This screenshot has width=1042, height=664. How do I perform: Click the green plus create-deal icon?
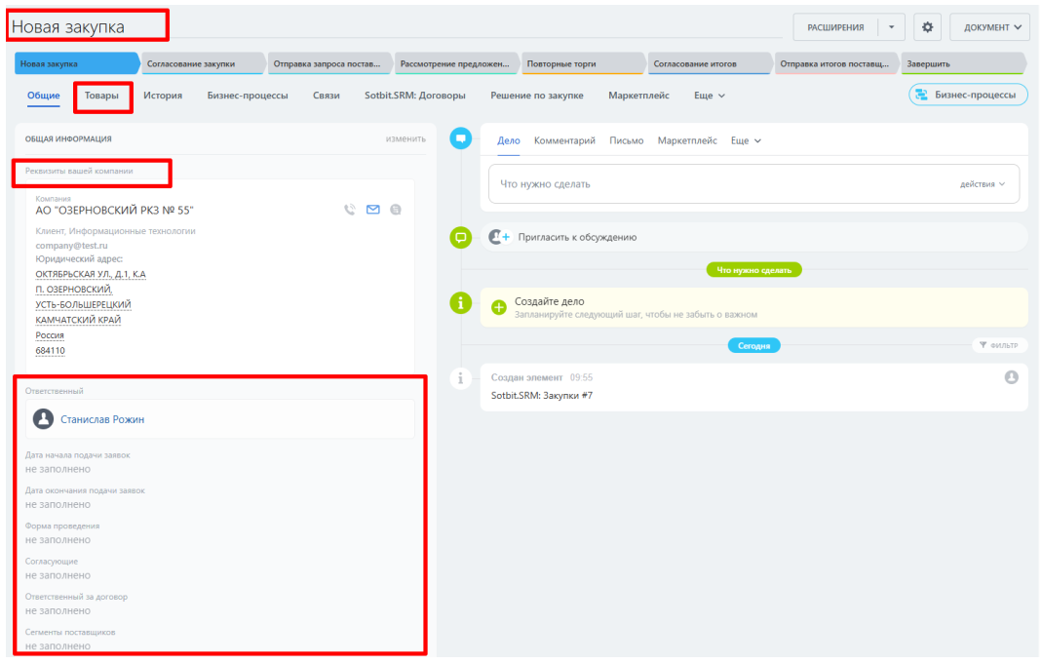pos(498,307)
